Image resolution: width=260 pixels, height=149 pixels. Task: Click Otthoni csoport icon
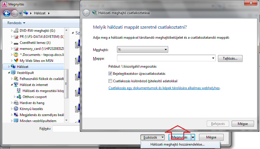pos(19,97)
